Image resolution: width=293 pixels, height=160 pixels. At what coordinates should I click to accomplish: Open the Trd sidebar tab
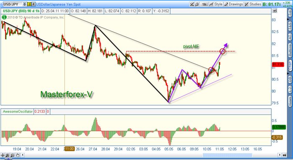tap(290, 13)
